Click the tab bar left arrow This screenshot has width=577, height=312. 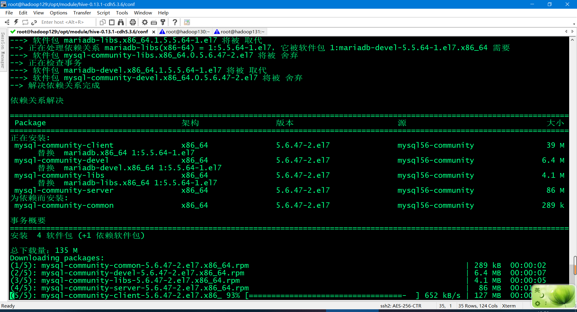(x=566, y=32)
